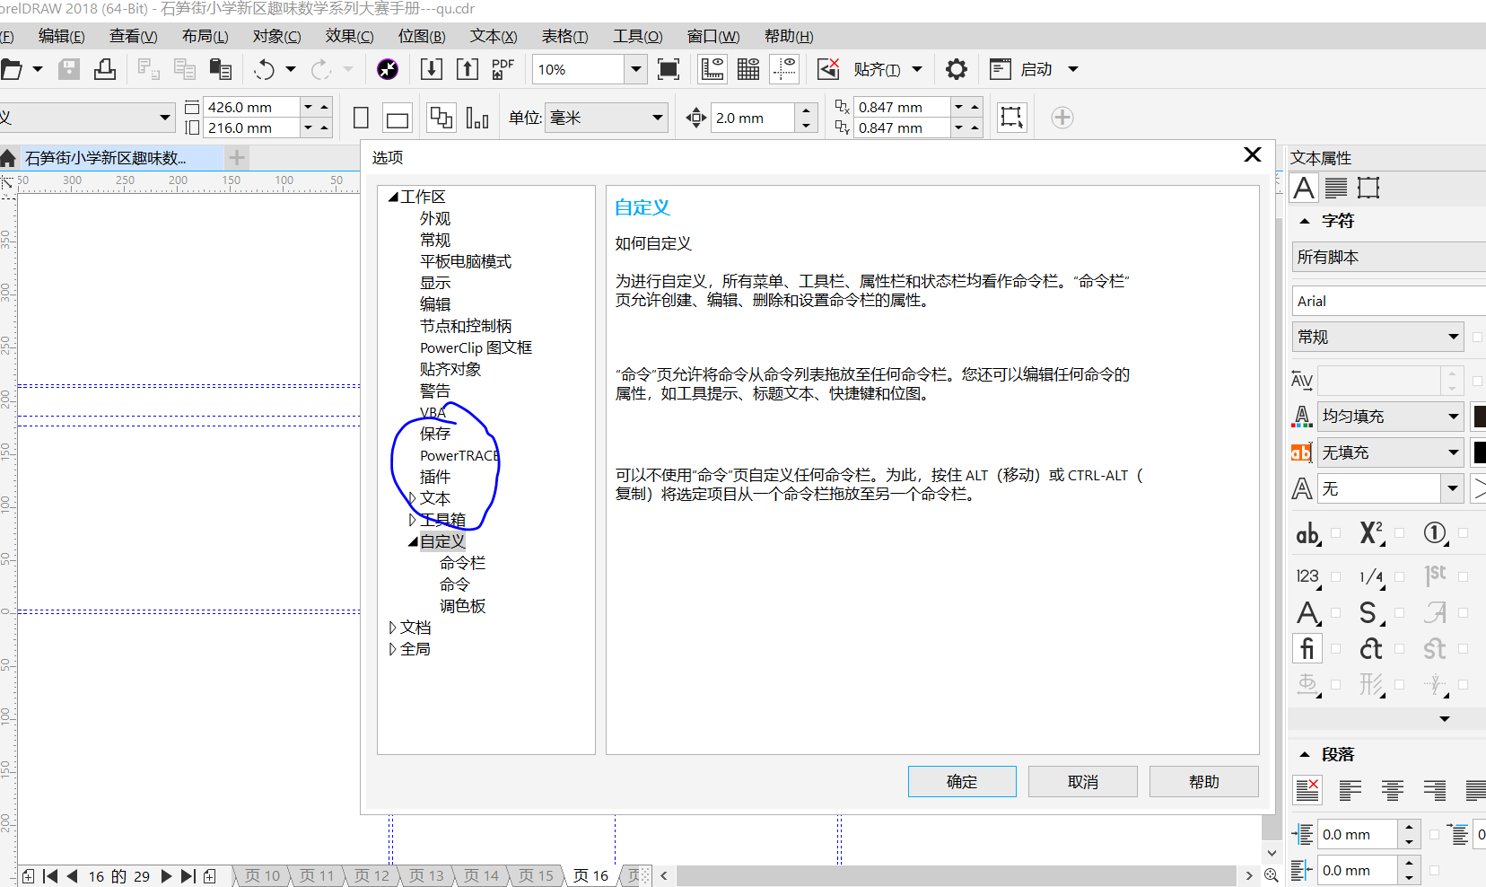The height and width of the screenshot is (887, 1486).
Task: Click the Show rulers icon
Action: [x=712, y=69]
